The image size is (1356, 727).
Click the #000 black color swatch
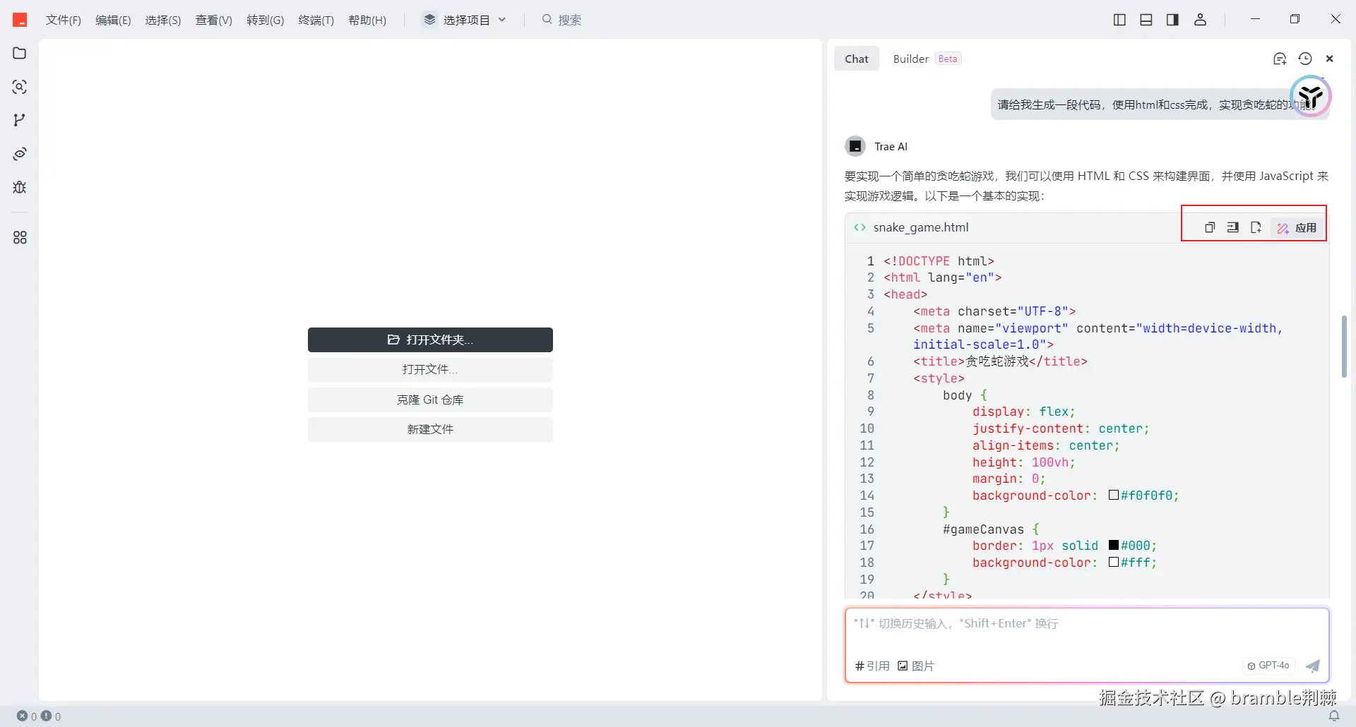point(1114,545)
